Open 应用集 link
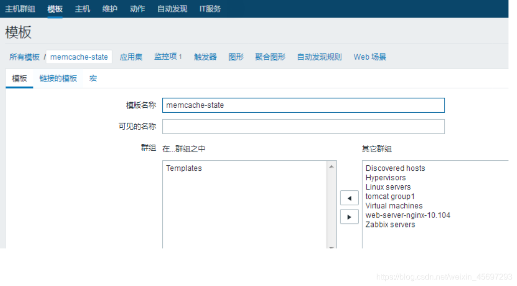The image size is (517, 286). pyautogui.click(x=131, y=57)
